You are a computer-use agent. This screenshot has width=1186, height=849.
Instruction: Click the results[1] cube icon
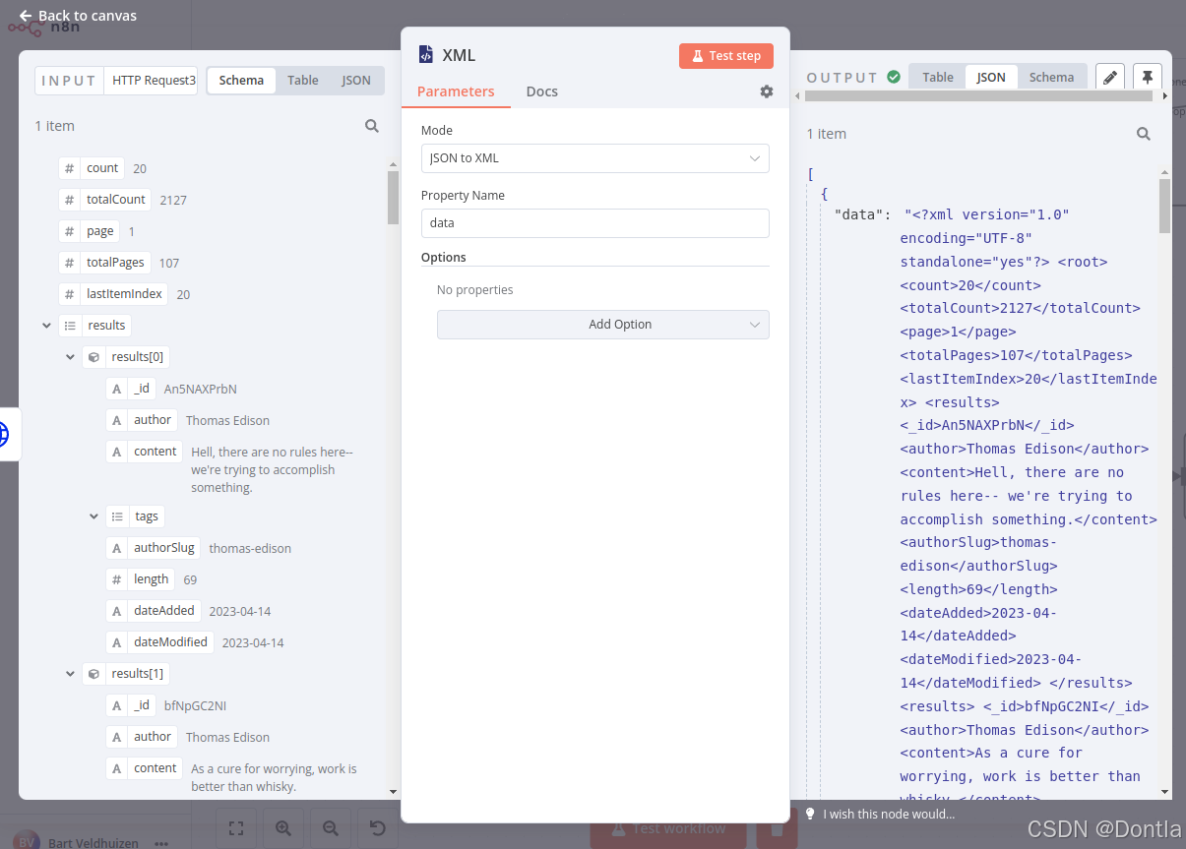94,674
